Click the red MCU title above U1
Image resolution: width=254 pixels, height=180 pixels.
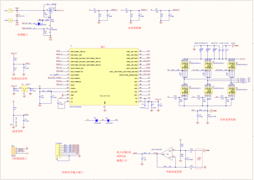(103, 47)
